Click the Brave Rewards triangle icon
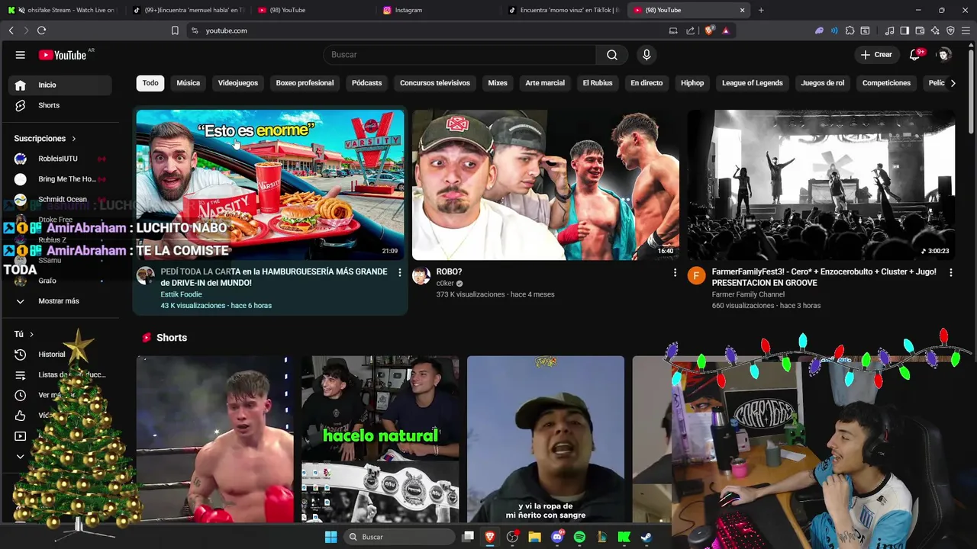This screenshot has height=549, width=977. (x=726, y=30)
